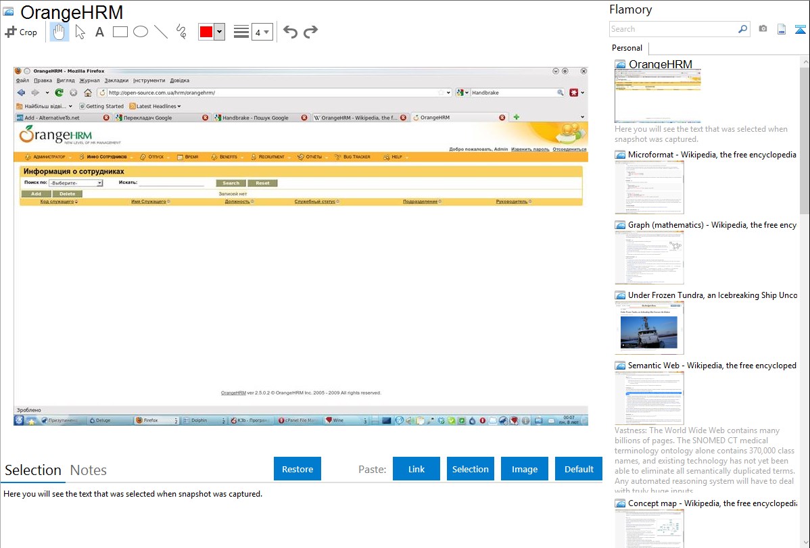The image size is (810, 548).
Task: Open the Latest Headlines bookmark dropdown
Action: pos(155,106)
